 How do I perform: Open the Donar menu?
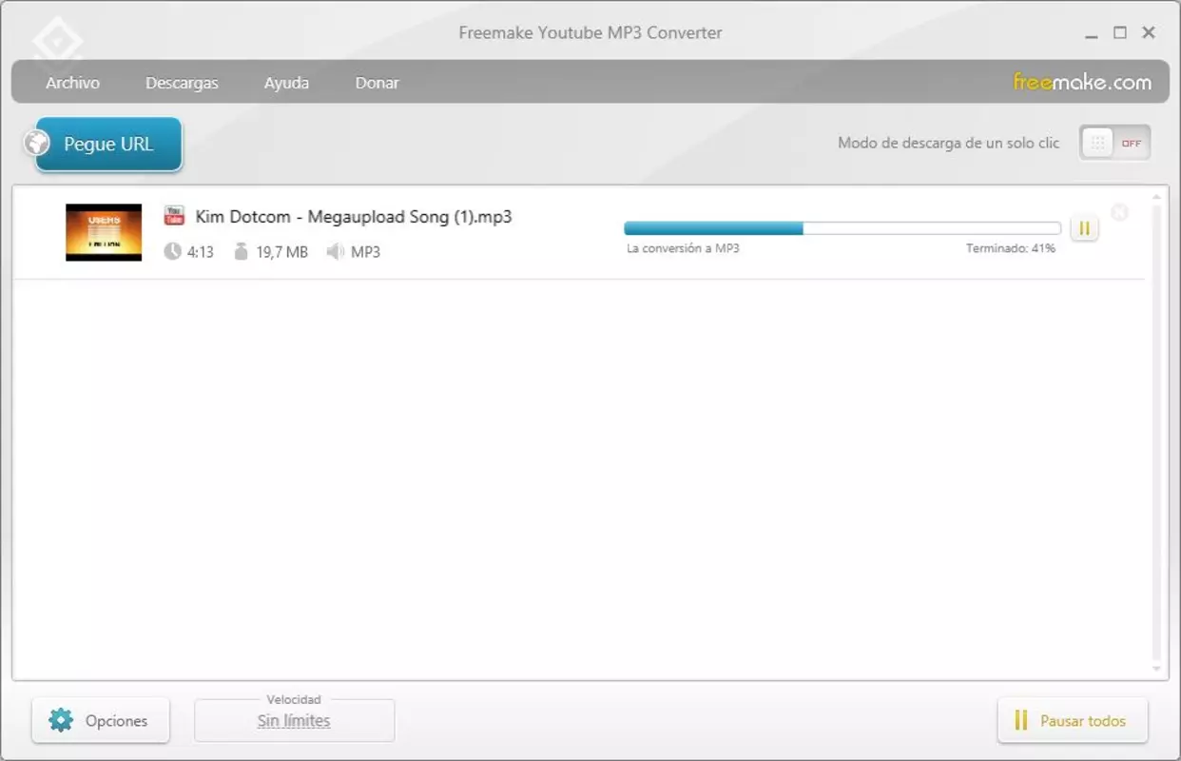click(x=377, y=83)
